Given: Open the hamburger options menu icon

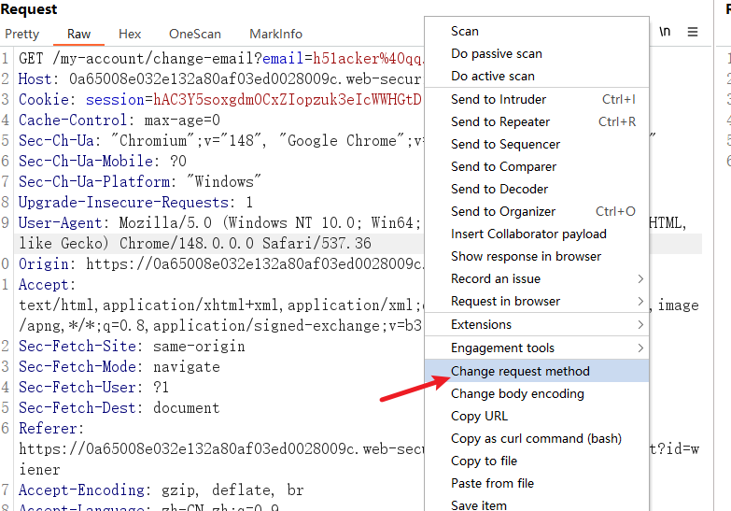Looking at the screenshot, I should 693,32.
